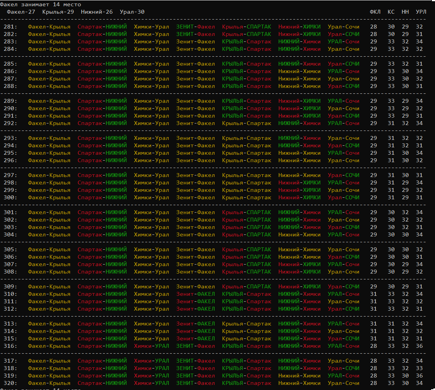The image size is (435, 390).
Task: Click 'Зенит-ФАКЕЛ' in row 313
Action: [196, 324]
